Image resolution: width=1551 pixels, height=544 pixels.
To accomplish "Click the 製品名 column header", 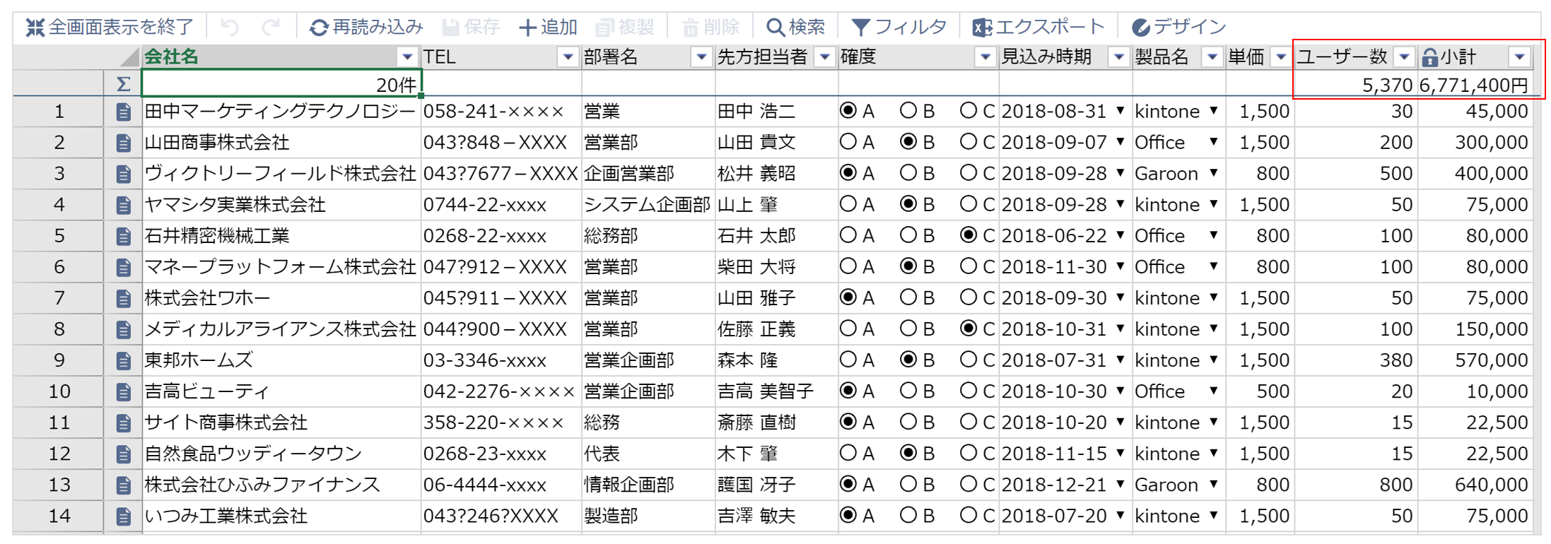I will [1162, 57].
